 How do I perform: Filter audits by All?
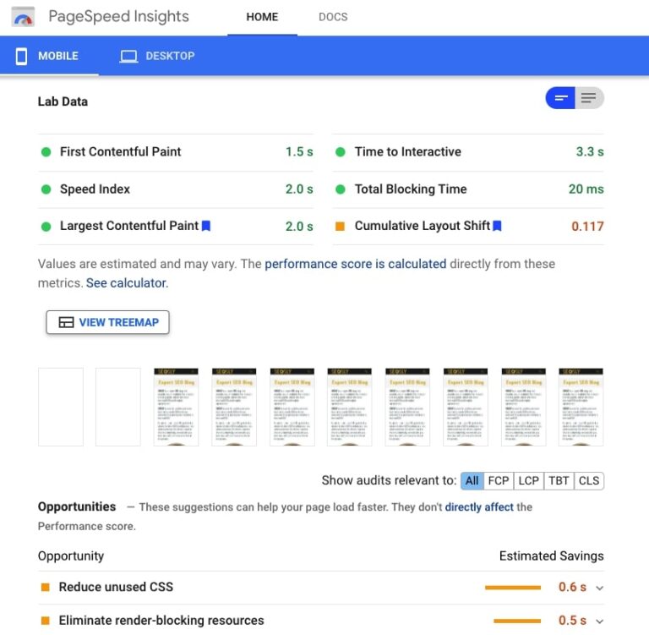472,480
